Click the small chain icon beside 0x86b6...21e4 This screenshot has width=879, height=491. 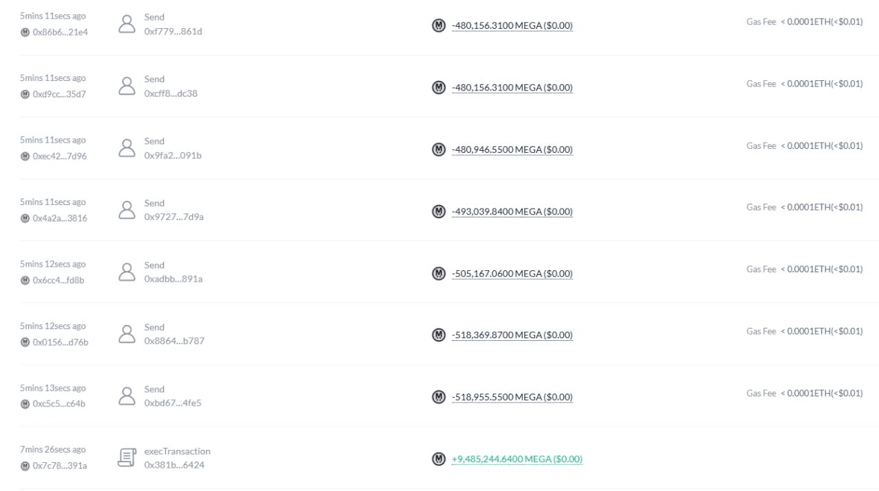[x=25, y=32]
